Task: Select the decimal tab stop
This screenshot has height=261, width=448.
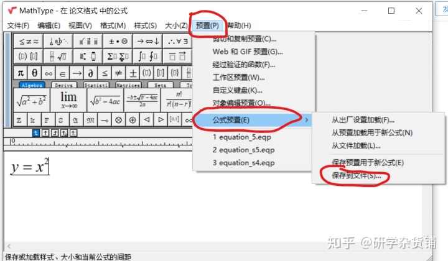Action: [x=73, y=133]
